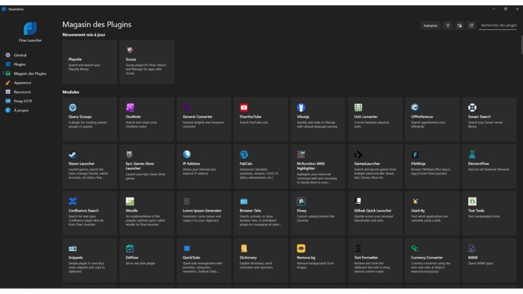
Task: Open the À propos section
Action: [x=20, y=110]
